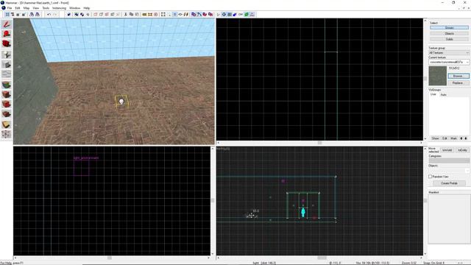471x265 pixels.
Task: Open the Map menu
Action: (x=26, y=8)
